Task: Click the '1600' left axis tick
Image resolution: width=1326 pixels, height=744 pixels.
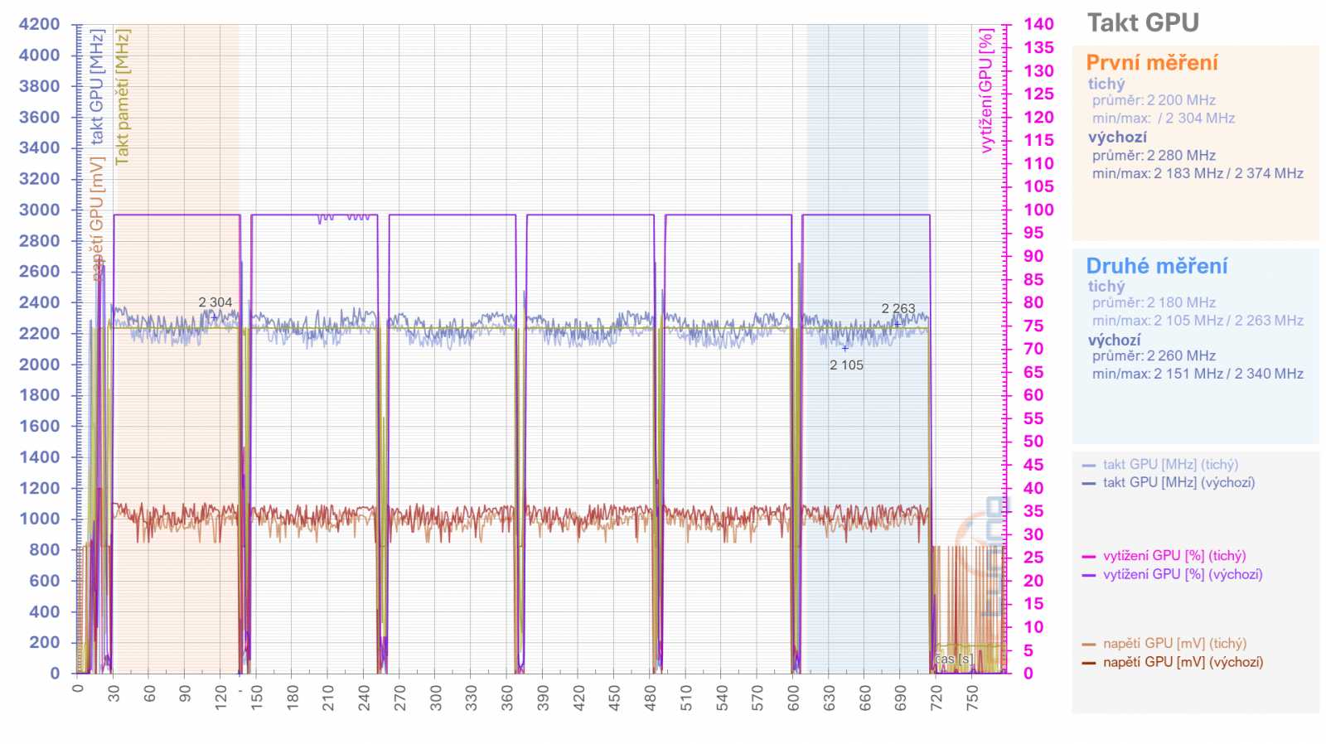Action: click(x=40, y=426)
